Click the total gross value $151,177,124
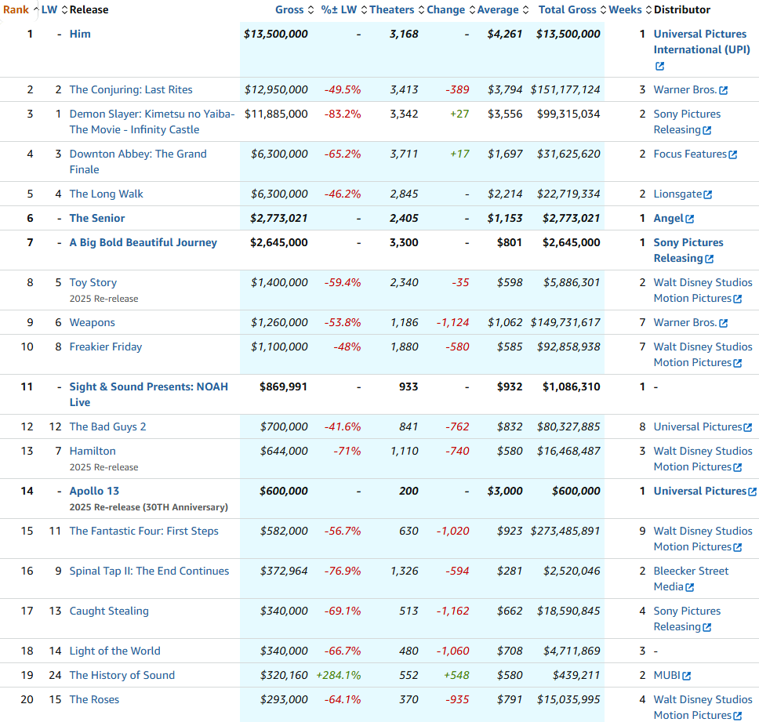Image resolution: width=759 pixels, height=722 pixels. coord(565,89)
